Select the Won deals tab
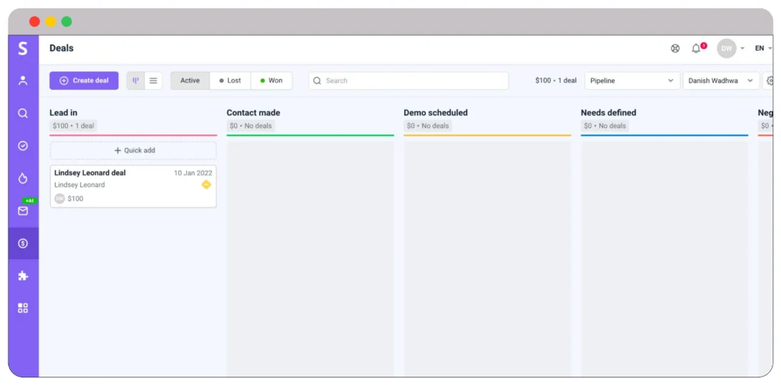This screenshot has width=781, height=385. pyautogui.click(x=272, y=81)
